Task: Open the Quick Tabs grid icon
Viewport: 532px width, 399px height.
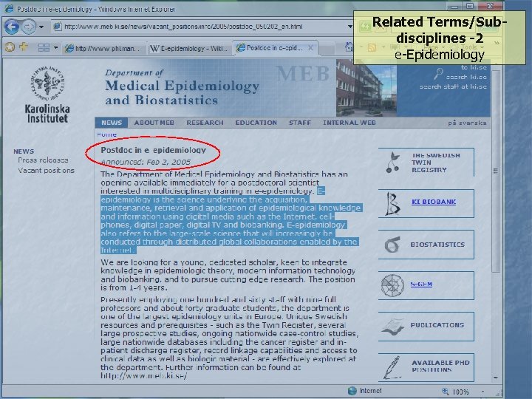Action: click(44, 48)
